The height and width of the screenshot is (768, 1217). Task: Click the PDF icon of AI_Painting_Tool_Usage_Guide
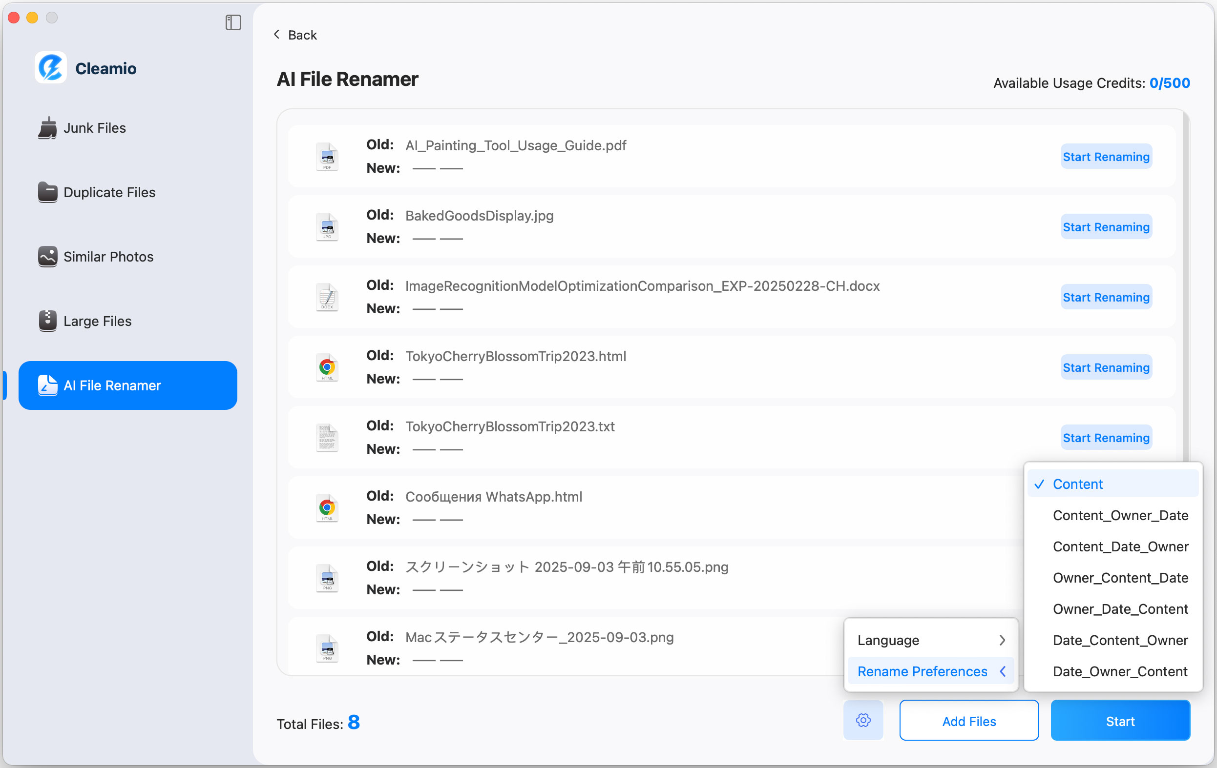coord(327,157)
